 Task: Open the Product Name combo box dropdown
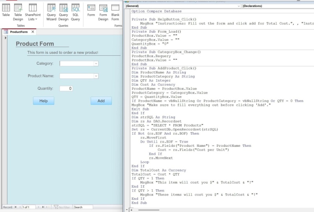pos(96,76)
